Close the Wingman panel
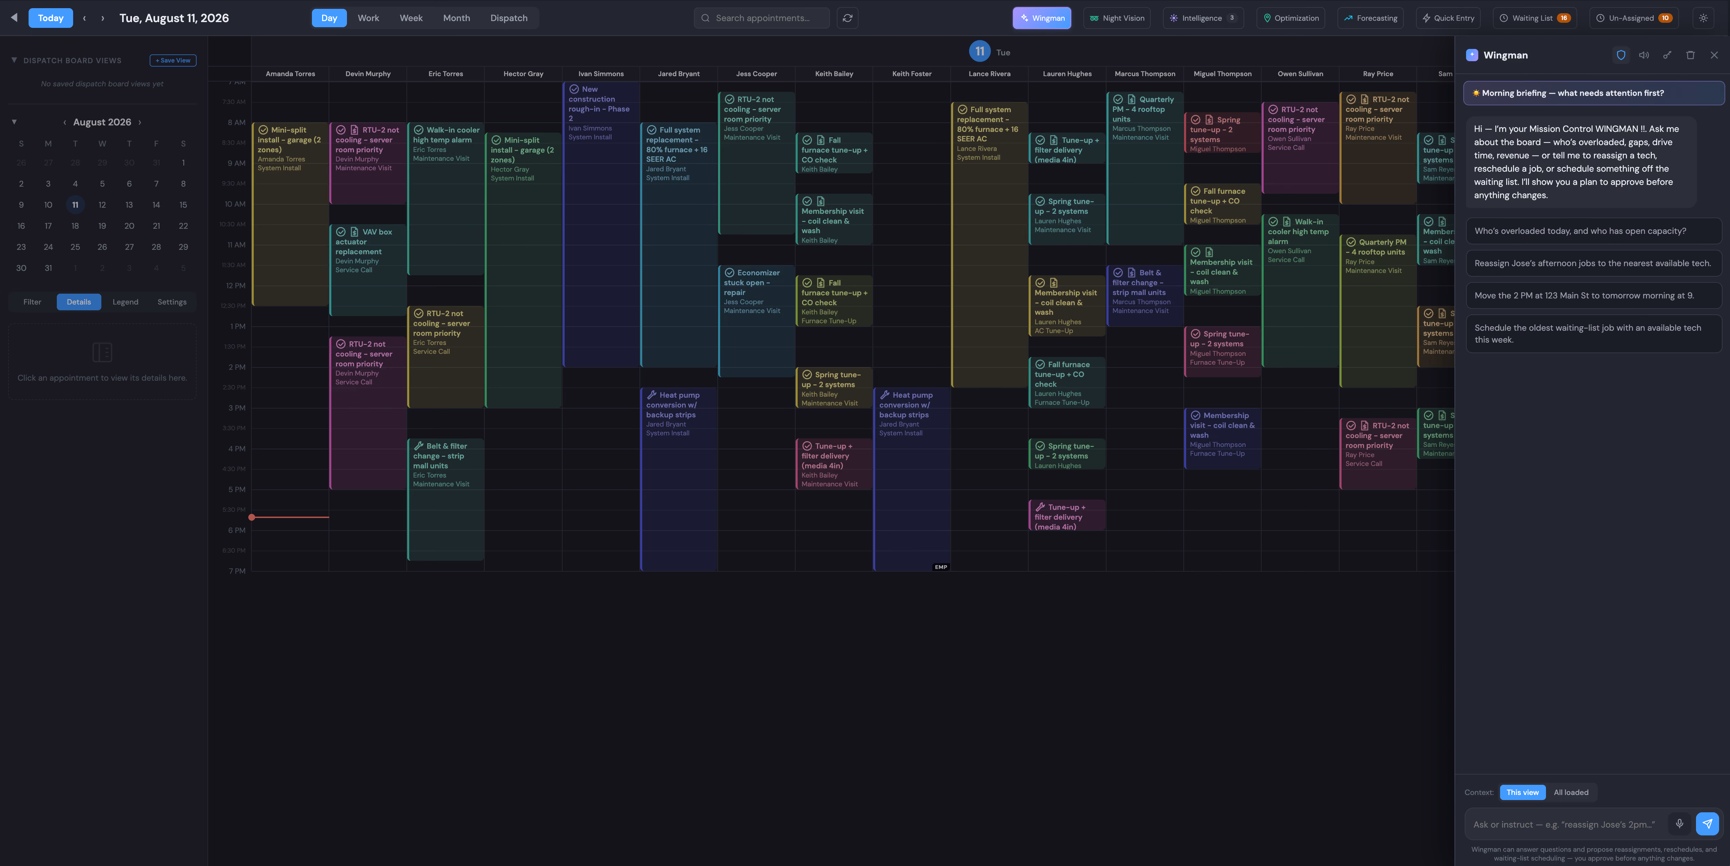The height and width of the screenshot is (866, 1730). click(x=1714, y=55)
